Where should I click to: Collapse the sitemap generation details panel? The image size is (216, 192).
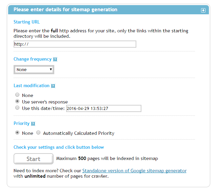tap(203, 10)
